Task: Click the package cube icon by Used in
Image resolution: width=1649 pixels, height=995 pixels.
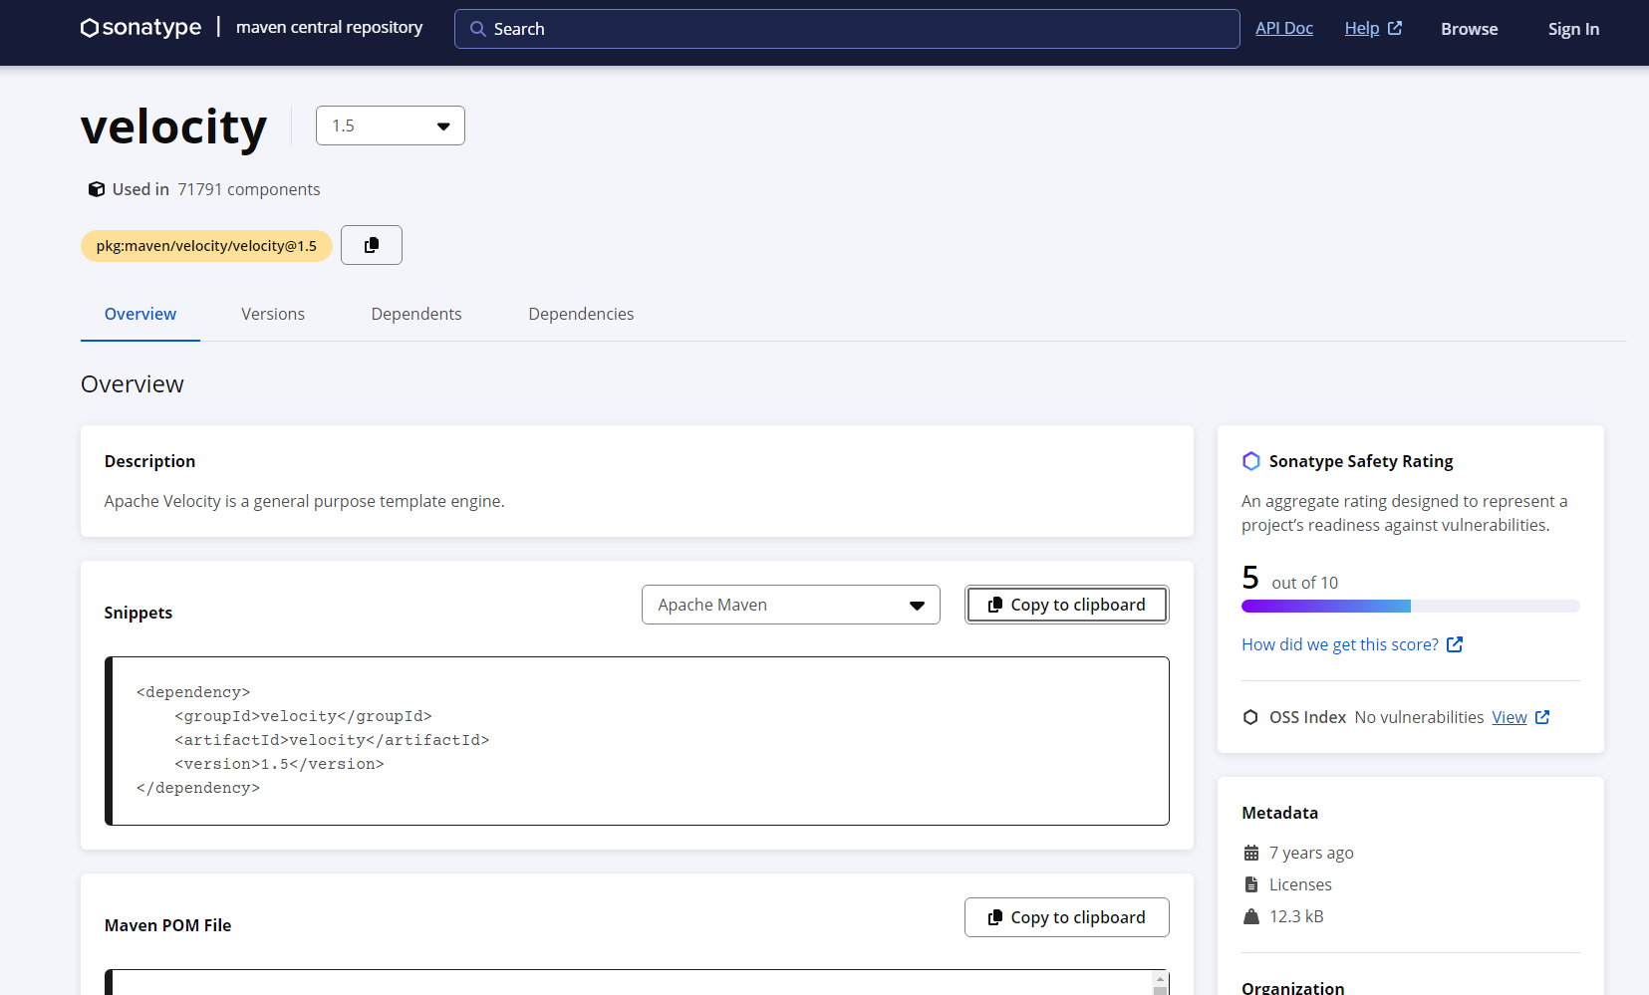Action: point(97,189)
